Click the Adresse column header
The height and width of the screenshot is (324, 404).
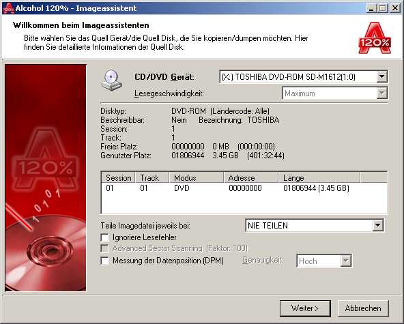coord(251,178)
